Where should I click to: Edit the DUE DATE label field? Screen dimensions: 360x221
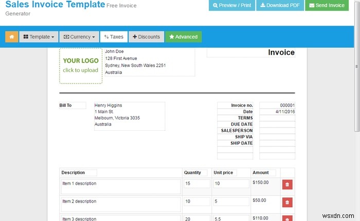tap(235, 125)
